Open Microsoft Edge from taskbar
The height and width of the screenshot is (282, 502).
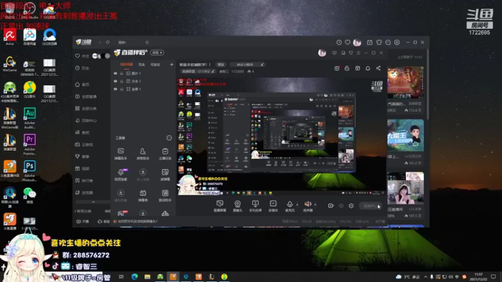pyautogui.click(x=134, y=276)
